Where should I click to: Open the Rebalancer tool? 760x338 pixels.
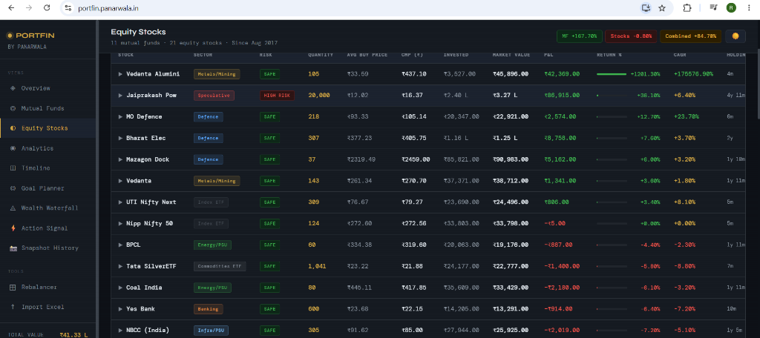point(48,287)
